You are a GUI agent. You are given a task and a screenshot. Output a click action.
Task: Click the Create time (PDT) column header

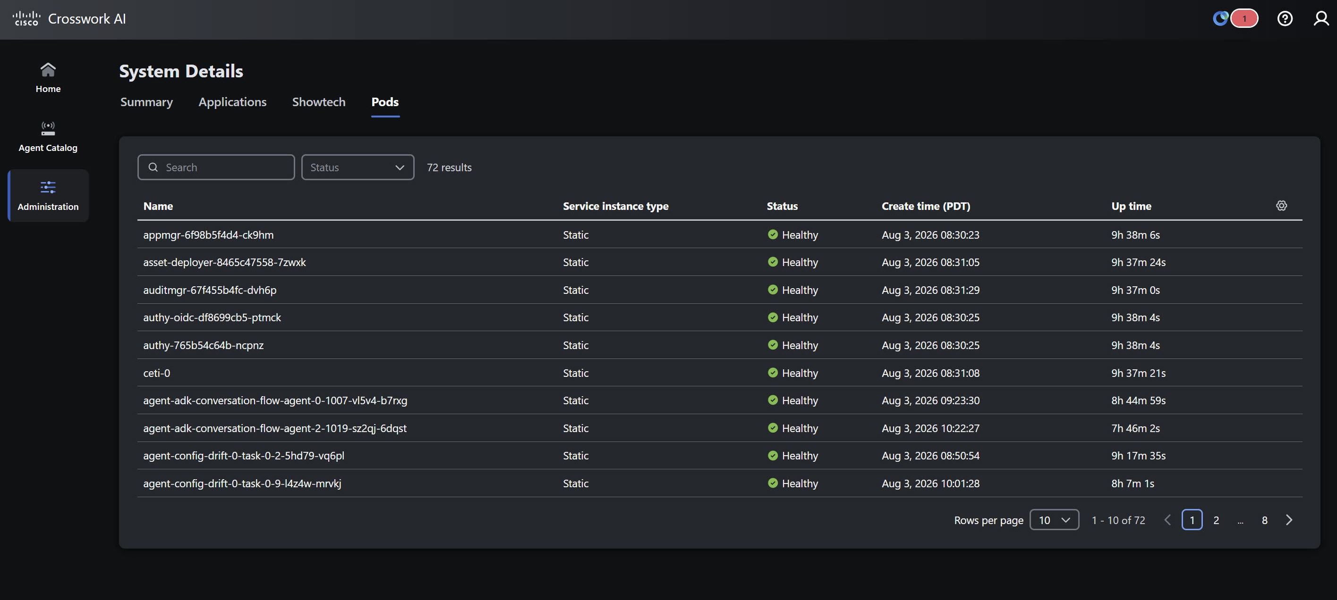[x=926, y=206]
